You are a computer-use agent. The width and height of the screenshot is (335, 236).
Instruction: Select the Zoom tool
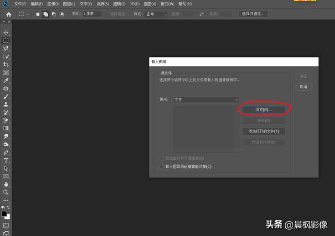(6, 192)
